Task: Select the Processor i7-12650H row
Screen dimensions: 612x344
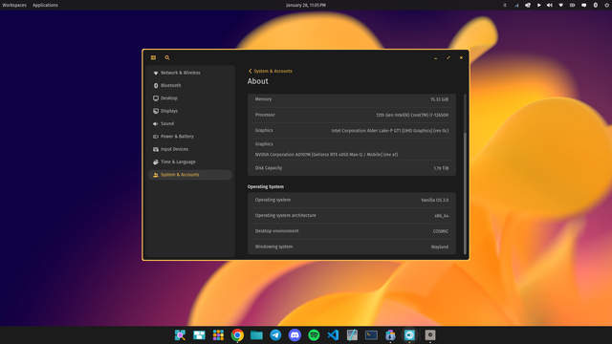Action: (x=352, y=115)
